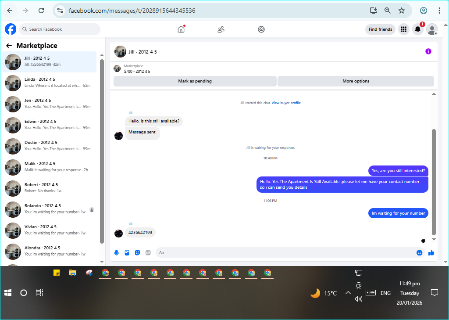Open the Robert · 2012 4 5 conversation
Image resolution: width=449 pixels, height=320 pixels.
[x=49, y=188]
